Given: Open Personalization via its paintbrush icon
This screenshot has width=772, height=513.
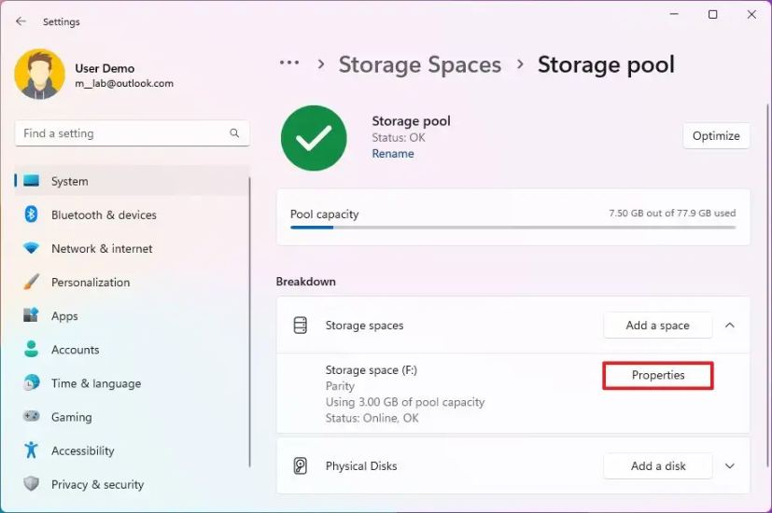Looking at the screenshot, I should (32, 283).
